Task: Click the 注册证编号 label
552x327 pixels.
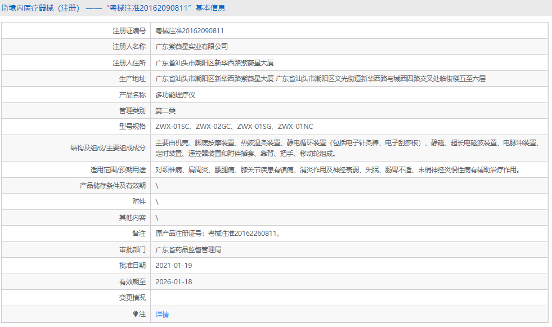Action: coord(129,31)
